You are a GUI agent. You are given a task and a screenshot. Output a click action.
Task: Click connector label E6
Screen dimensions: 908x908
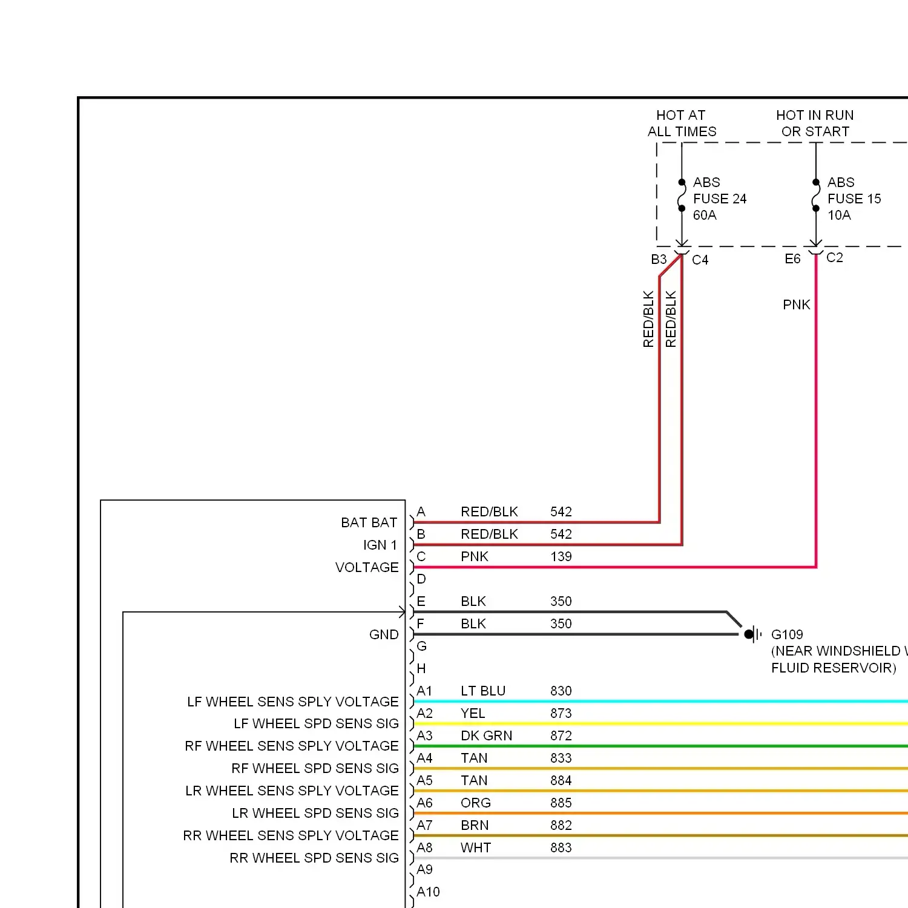pos(792,259)
